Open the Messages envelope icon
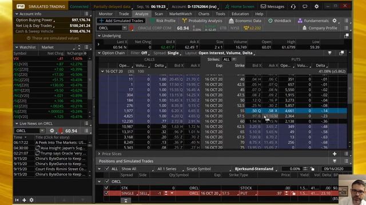Screen dimensions: 366x205 coord(263,6)
